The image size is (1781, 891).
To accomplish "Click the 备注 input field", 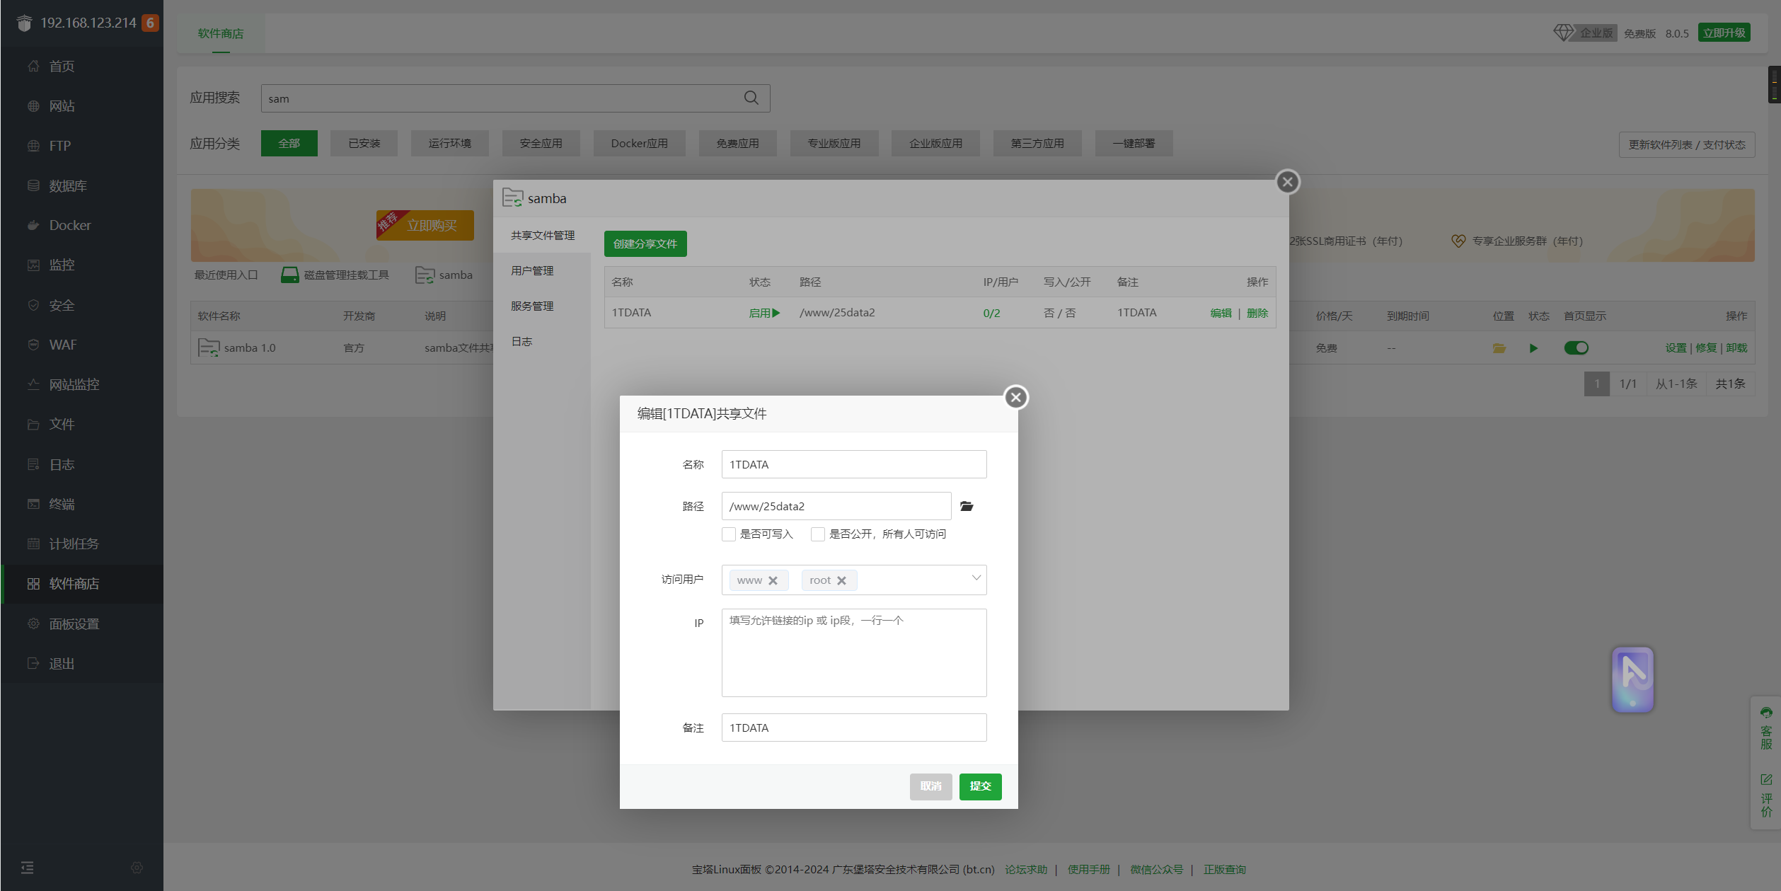I will point(854,728).
